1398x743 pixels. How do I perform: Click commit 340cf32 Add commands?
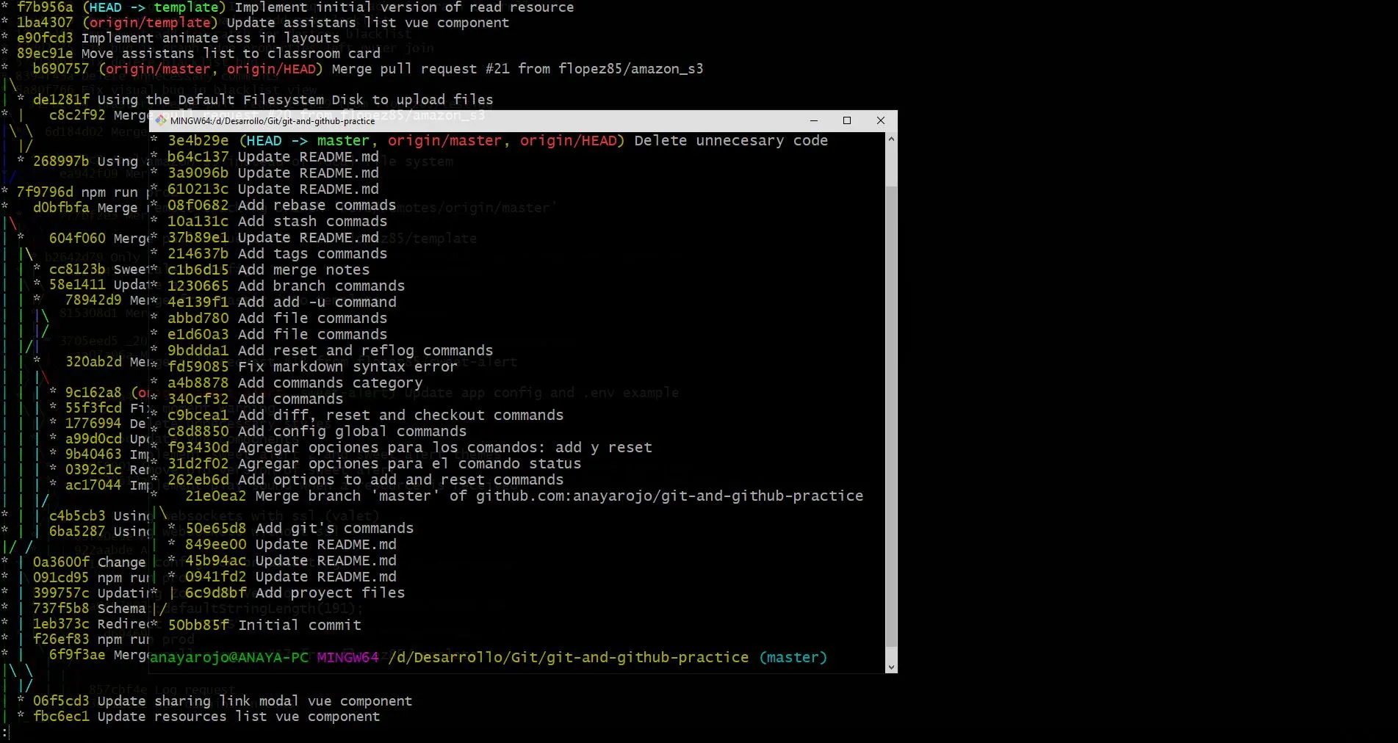(x=255, y=399)
